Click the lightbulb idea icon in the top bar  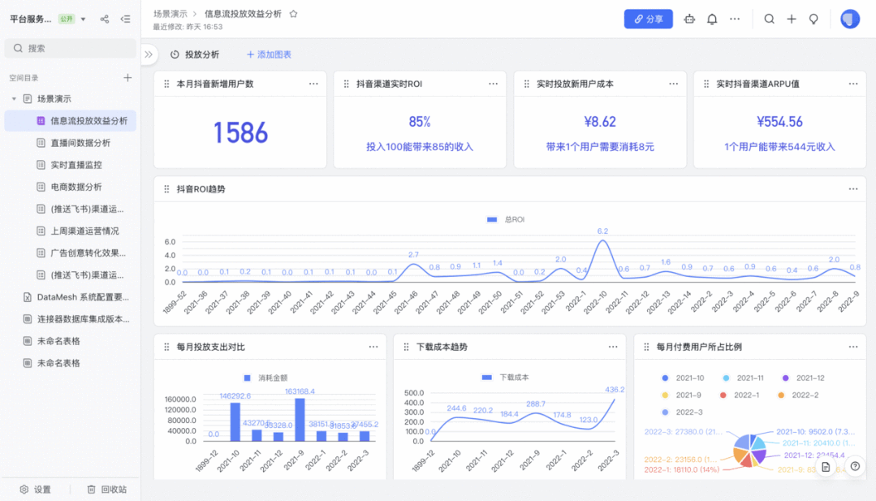(x=813, y=19)
